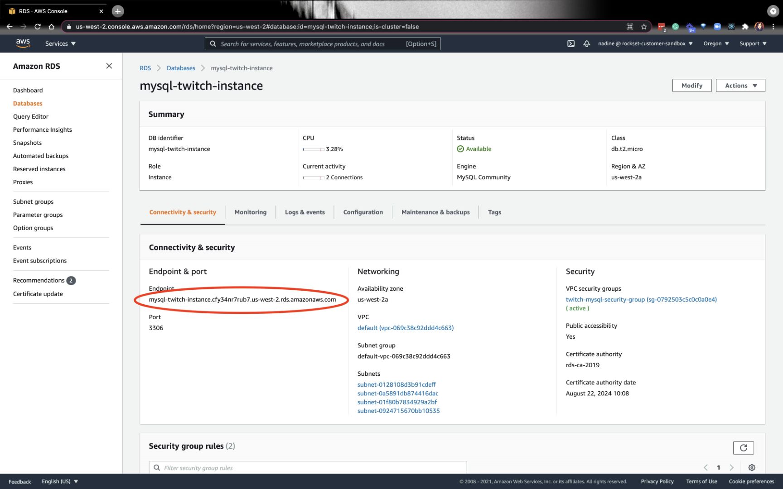Change language from English (US)

(x=60, y=481)
